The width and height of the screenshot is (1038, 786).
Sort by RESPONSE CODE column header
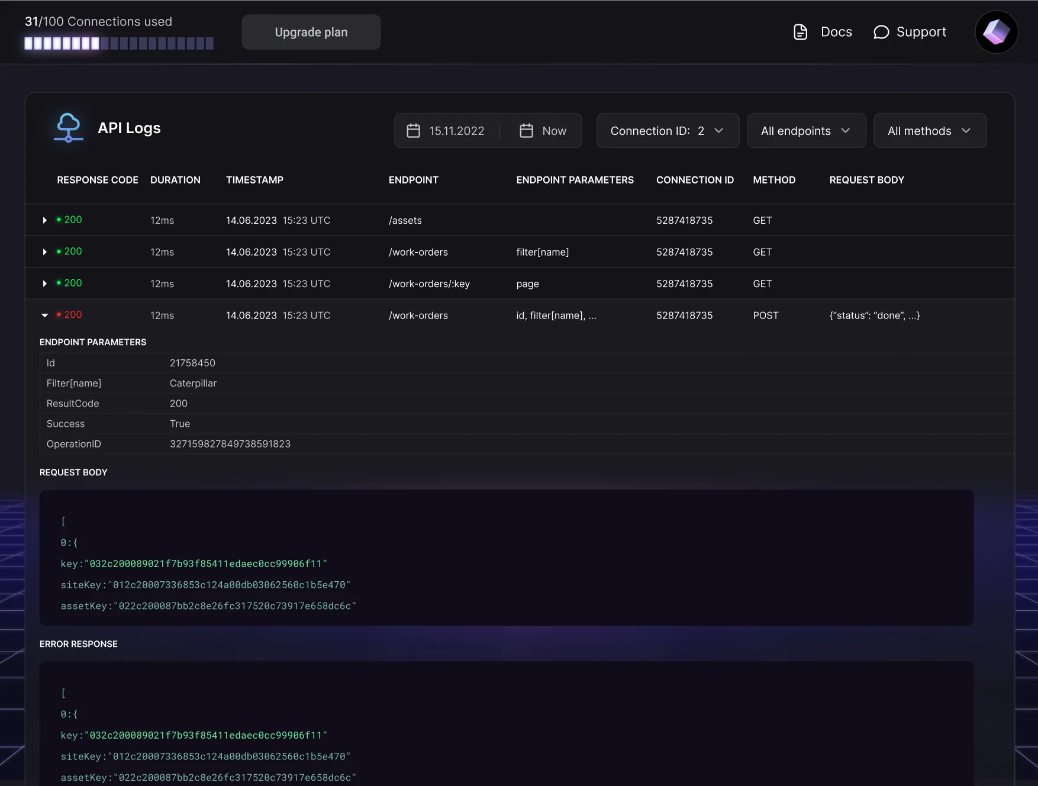pyautogui.click(x=98, y=180)
